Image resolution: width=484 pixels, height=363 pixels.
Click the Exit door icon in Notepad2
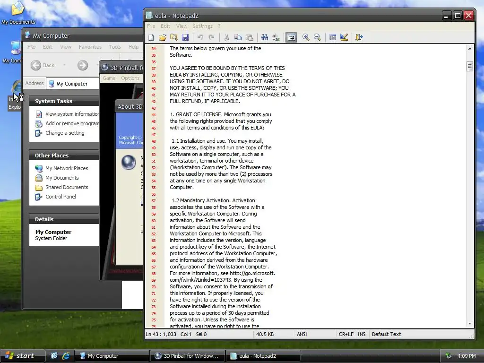tap(359, 37)
